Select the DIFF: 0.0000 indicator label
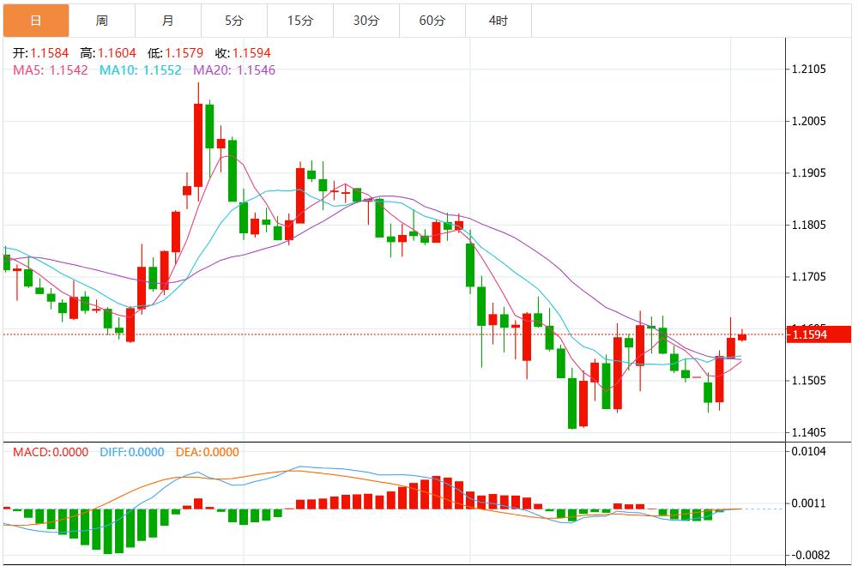858x566 pixels. coord(131,452)
